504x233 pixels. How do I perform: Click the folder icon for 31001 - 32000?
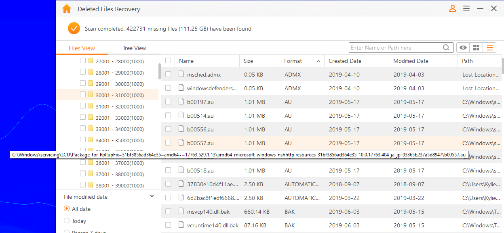(x=91, y=106)
